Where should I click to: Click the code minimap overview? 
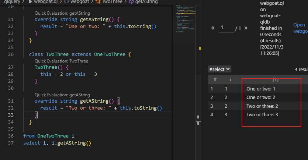click(186, 19)
